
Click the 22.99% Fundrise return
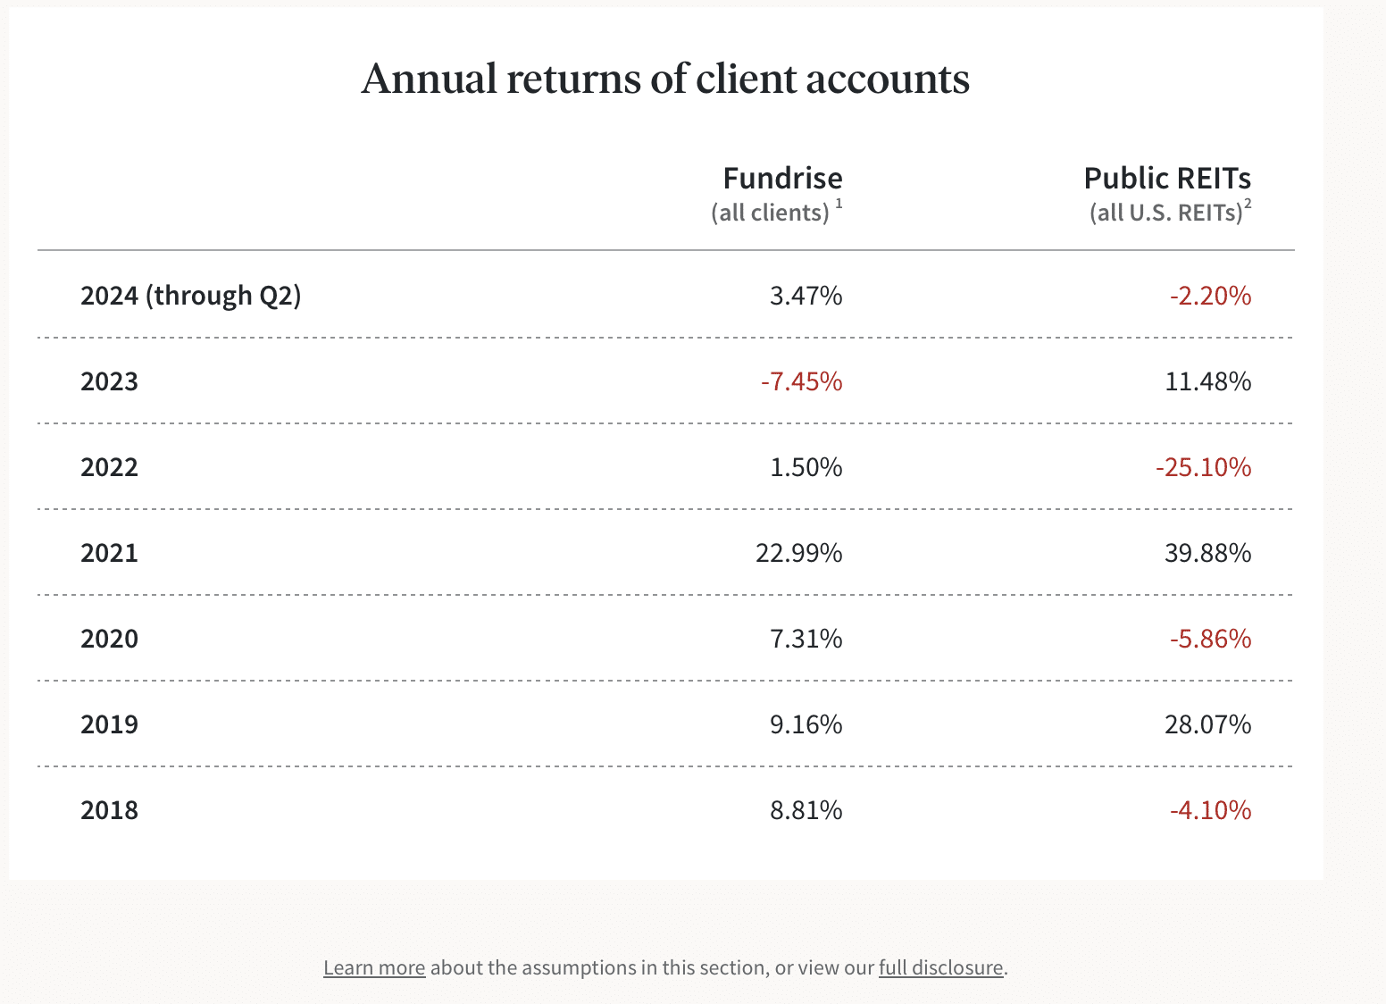coord(798,553)
